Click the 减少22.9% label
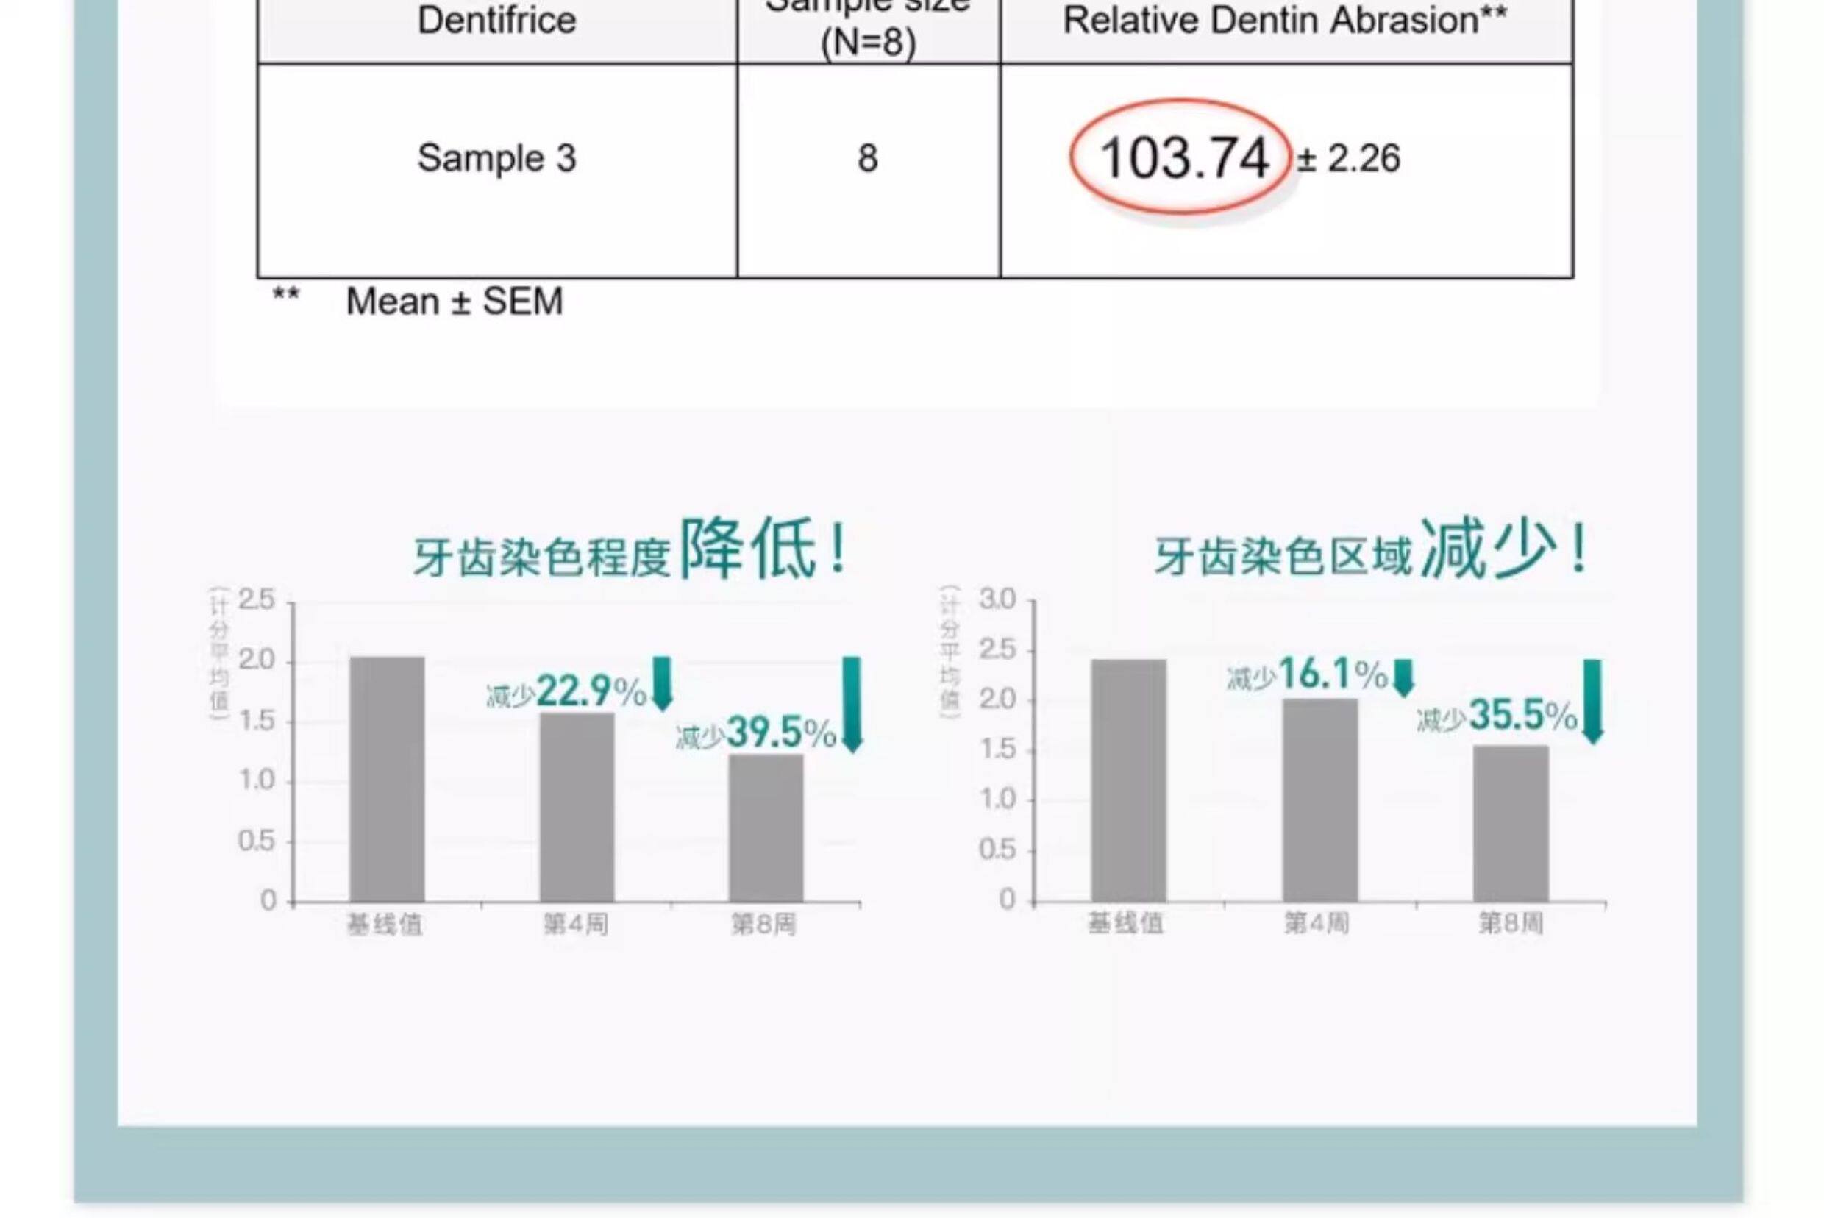Viewport: 1824px width, 1218px height. click(566, 691)
